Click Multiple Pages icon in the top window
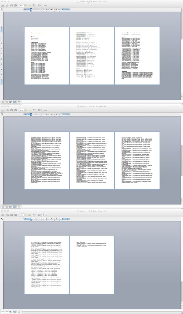The width and height of the screenshot is (183, 314). click(x=16, y=5)
